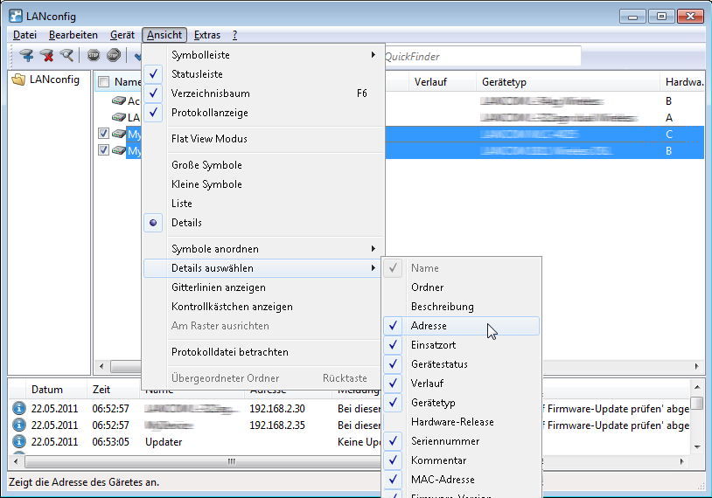Choose Flat View Modus menu entry
Screen dimensions: 712x498
(209, 139)
